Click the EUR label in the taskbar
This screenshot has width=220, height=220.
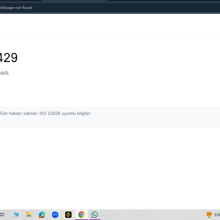[x=217, y=215]
